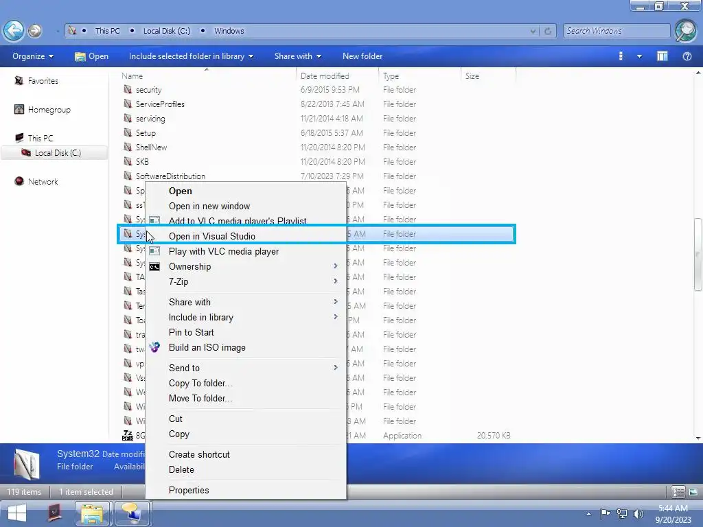Select the ServiceProfiles folder

[160, 104]
